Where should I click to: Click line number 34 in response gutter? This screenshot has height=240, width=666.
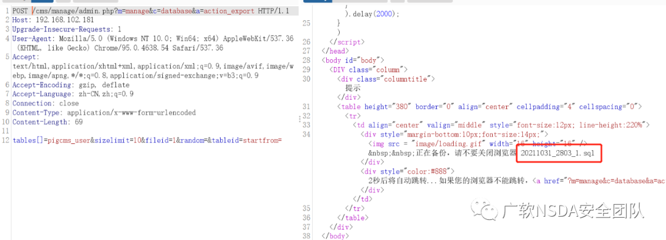click(x=306, y=134)
